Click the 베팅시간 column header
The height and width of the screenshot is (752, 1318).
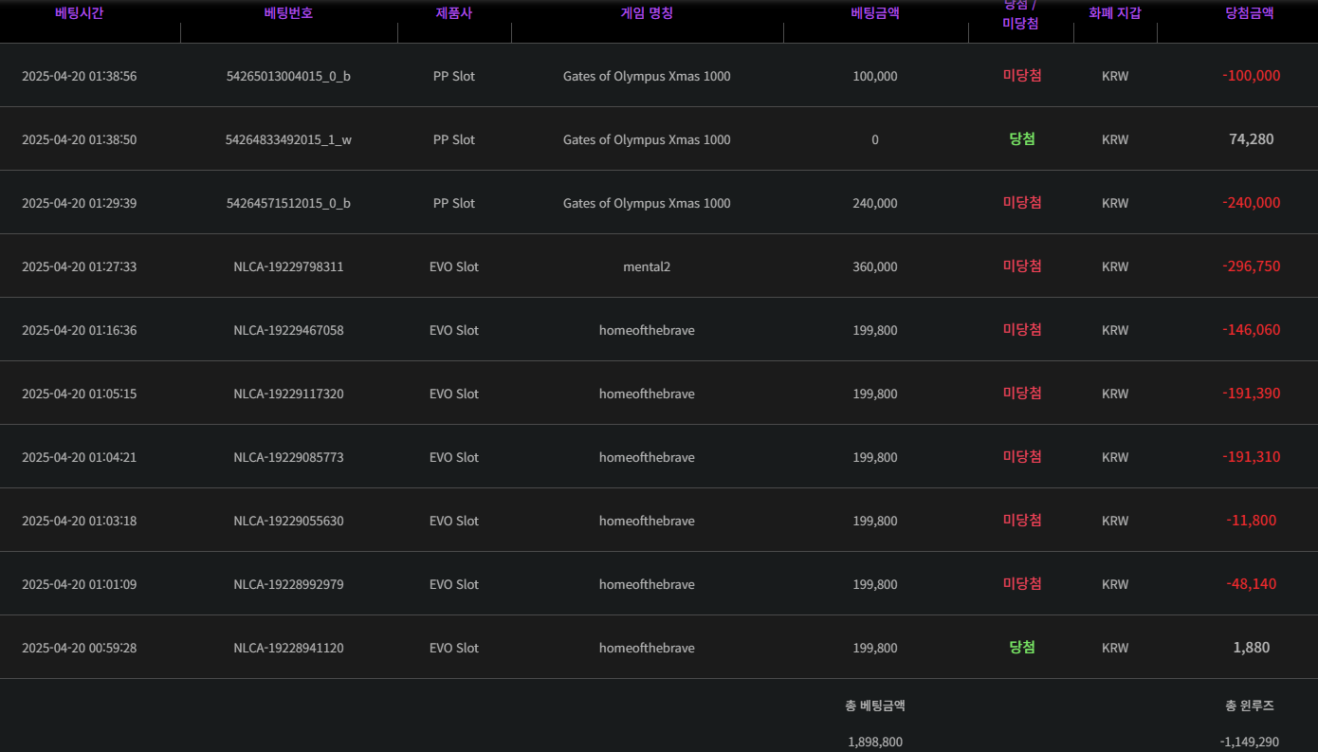click(x=79, y=13)
